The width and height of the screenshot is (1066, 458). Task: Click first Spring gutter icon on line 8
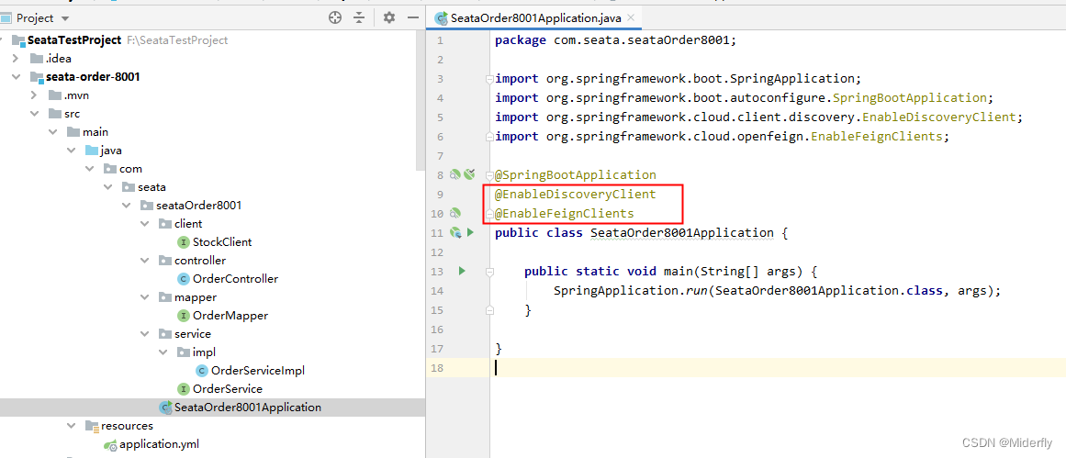point(454,175)
